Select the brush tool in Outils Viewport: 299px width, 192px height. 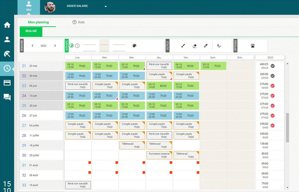pos(183,46)
